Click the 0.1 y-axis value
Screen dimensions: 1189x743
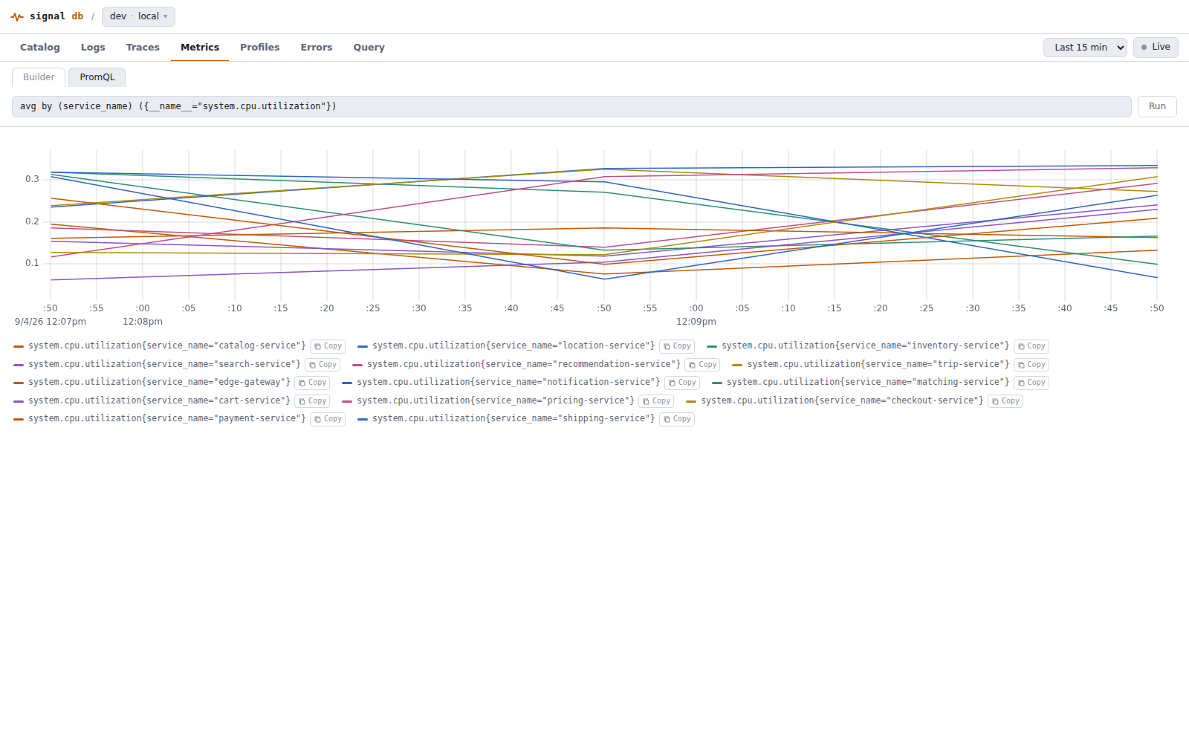[32, 263]
